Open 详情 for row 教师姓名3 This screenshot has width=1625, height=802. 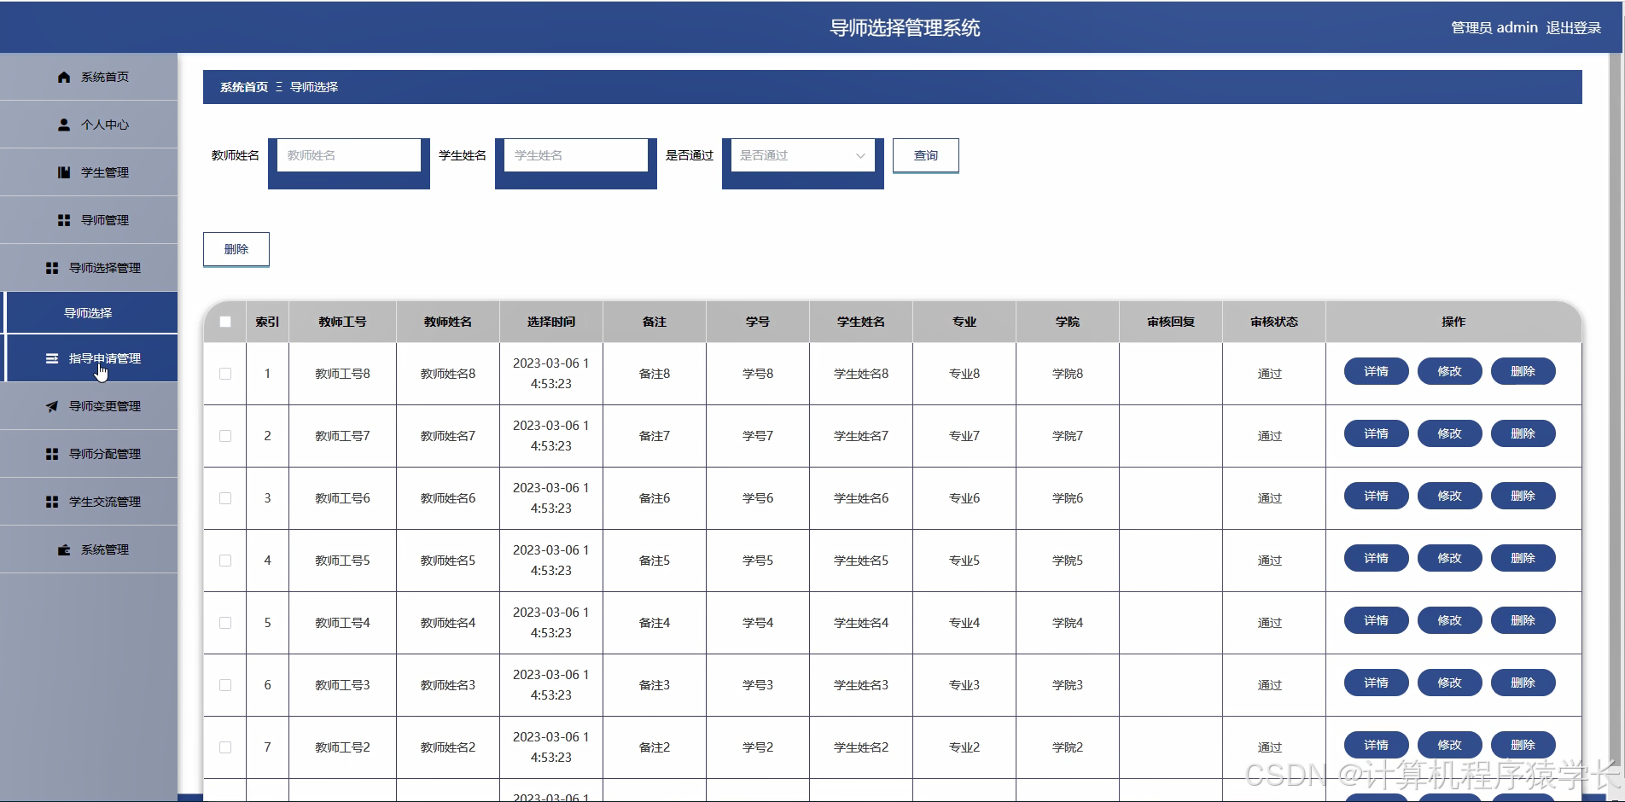click(1376, 683)
